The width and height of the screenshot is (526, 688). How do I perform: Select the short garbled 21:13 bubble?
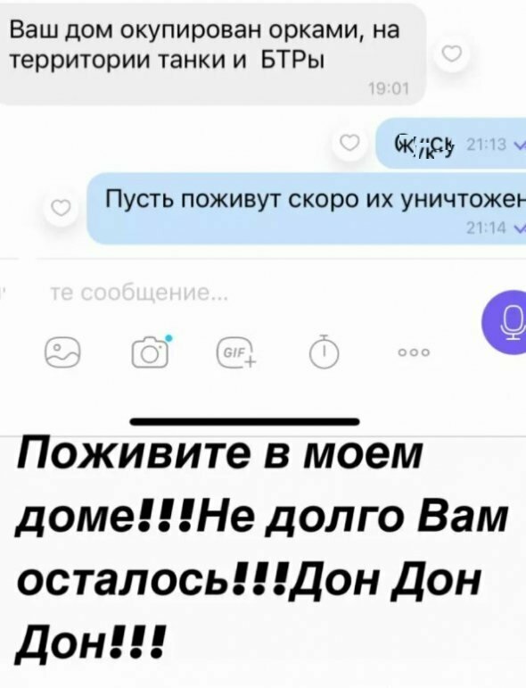(451, 143)
